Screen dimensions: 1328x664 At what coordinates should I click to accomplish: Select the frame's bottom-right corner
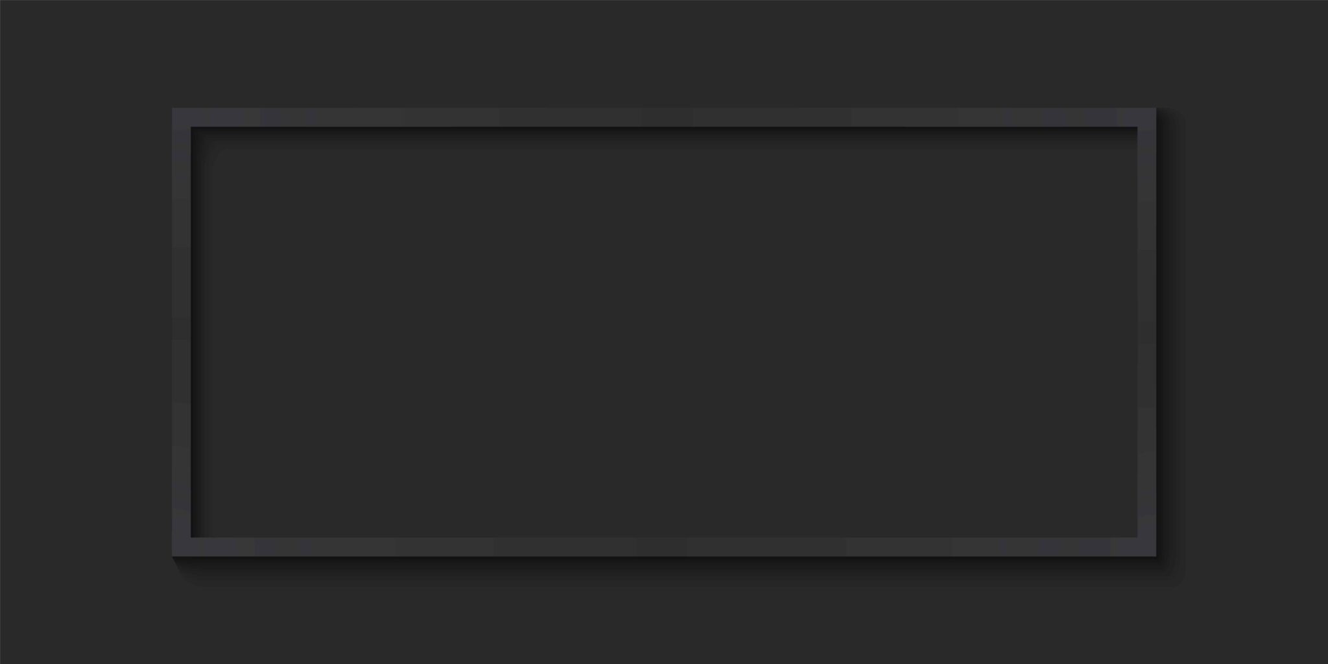[1147, 547]
